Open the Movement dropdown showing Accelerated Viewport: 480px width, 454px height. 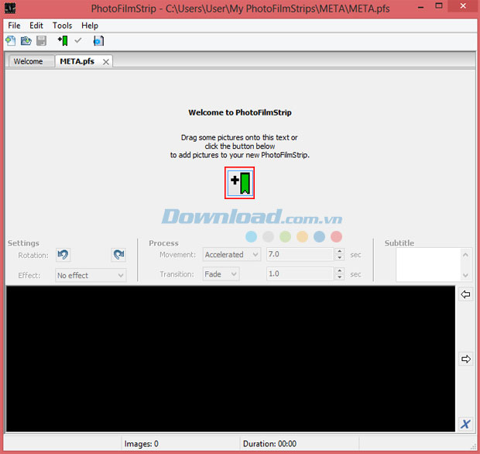(231, 255)
